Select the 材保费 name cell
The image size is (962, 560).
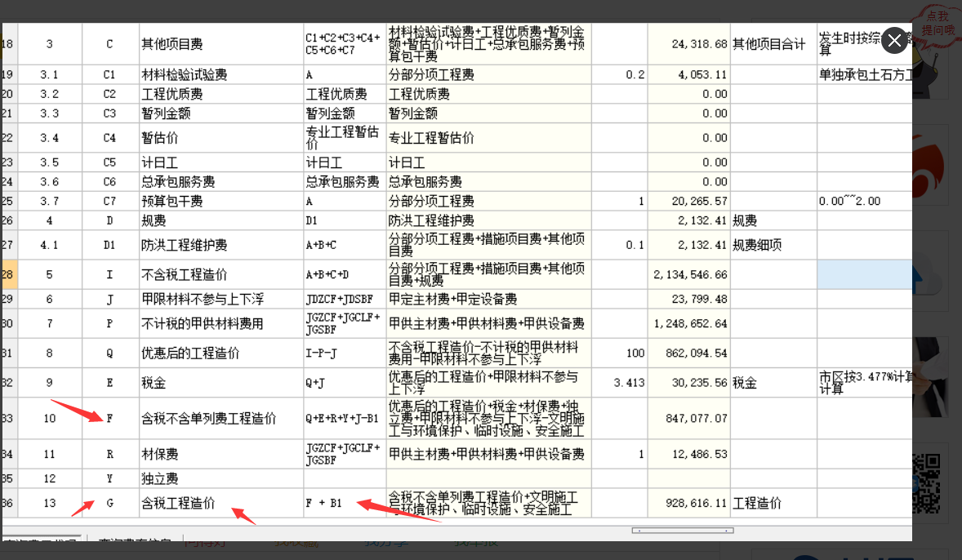pos(220,455)
